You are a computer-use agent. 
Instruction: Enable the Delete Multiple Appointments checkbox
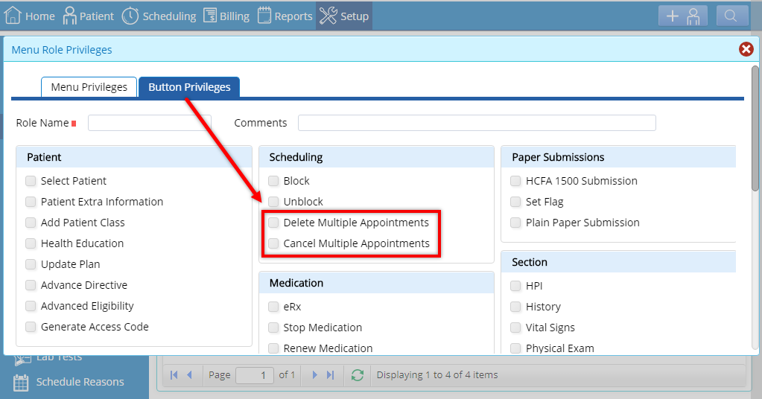[x=273, y=223]
